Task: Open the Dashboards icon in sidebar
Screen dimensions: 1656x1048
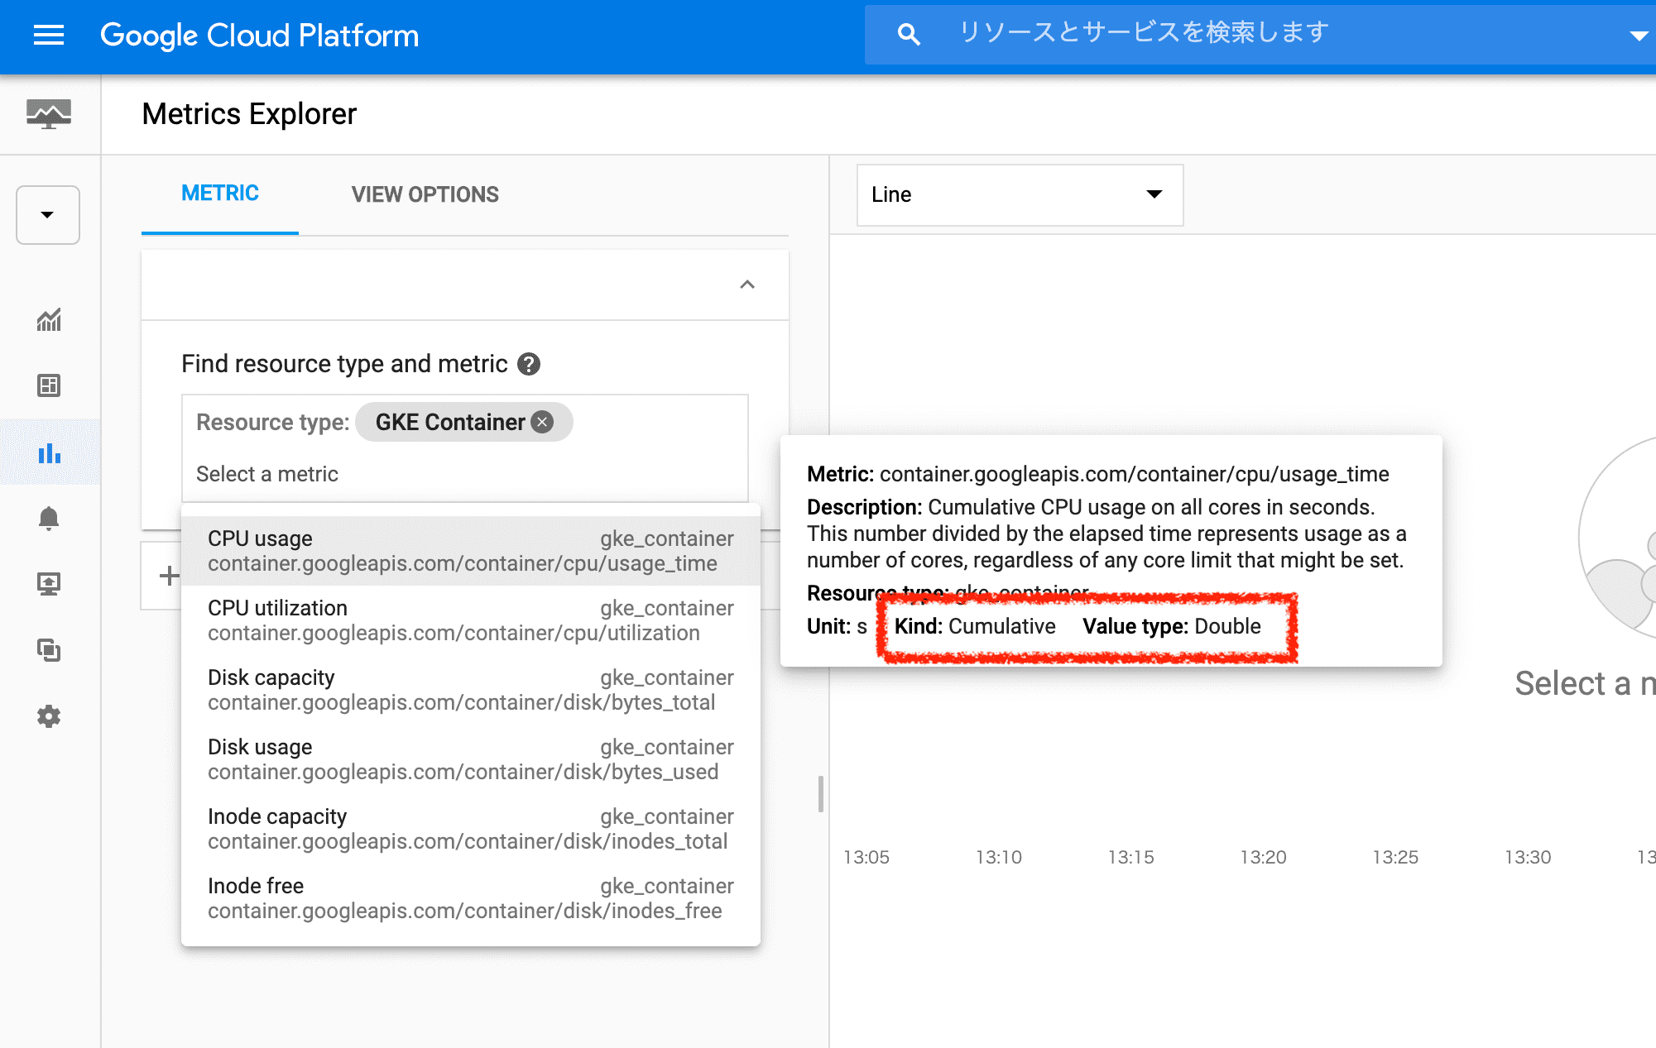Action: (x=49, y=385)
